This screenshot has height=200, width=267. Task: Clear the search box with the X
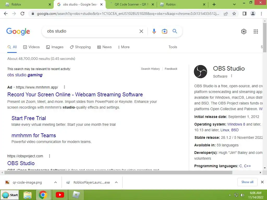pos(141,31)
